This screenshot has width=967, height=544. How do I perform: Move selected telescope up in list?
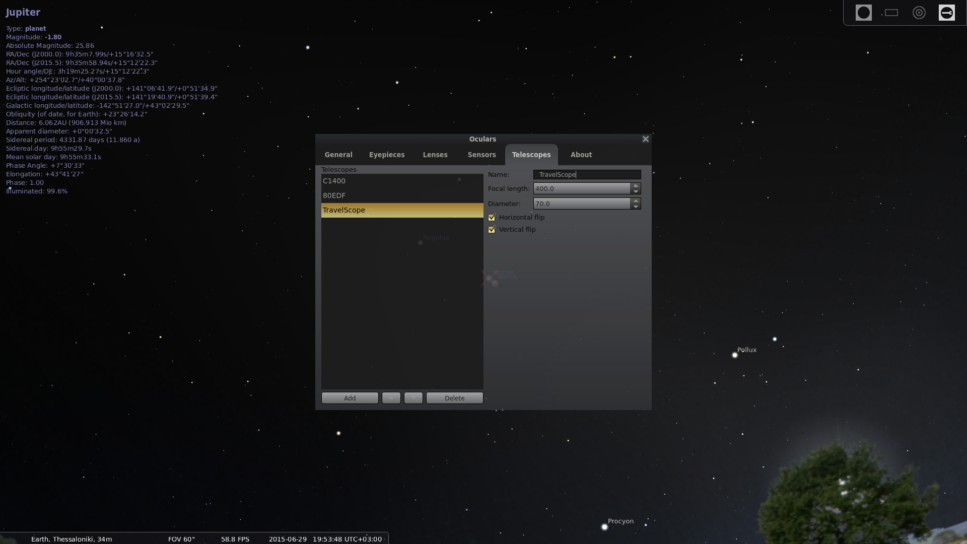pyautogui.click(x=391, y=398)
